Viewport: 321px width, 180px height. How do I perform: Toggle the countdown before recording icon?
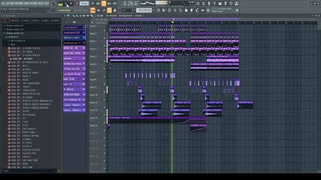[104, 3]
